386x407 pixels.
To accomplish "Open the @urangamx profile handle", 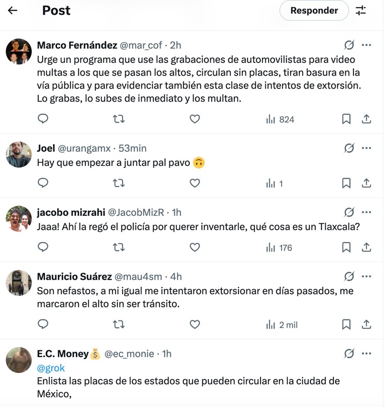I will [x=84, y=148].
